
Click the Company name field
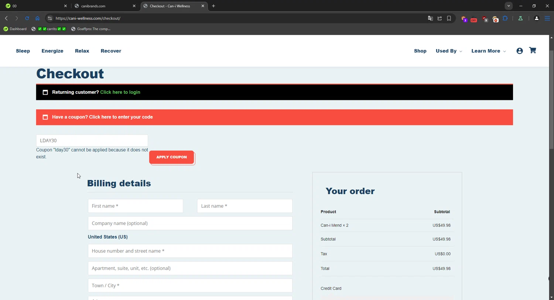pos(190,223)
